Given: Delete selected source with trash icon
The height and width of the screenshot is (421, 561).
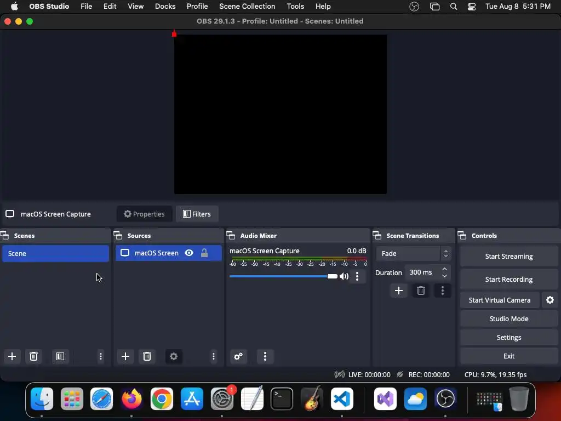Looking at the screenshot, I should 147,356.
